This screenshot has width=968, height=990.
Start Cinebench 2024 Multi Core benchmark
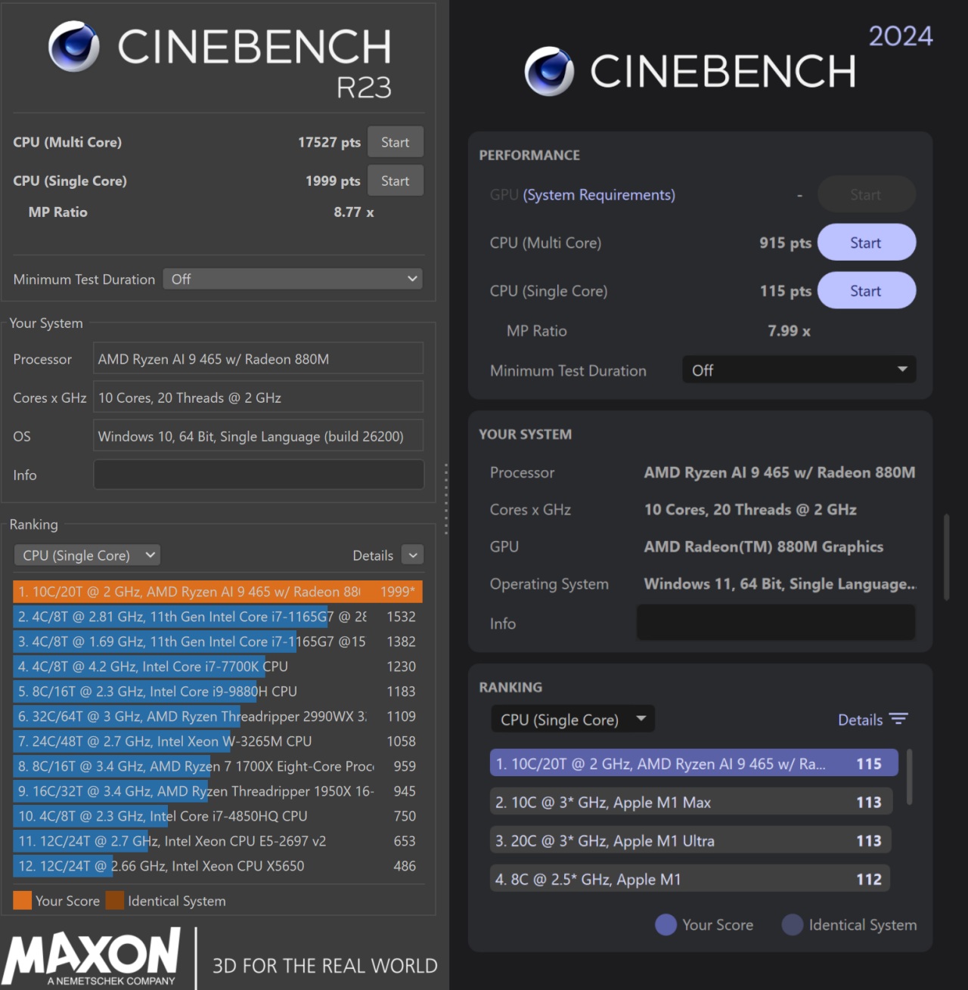coord(866,243)
